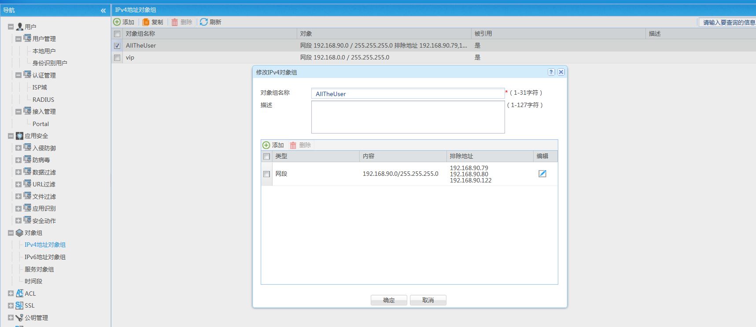756x327 pixels.
Task: Check the vip row checkbox
Action: pyautogui.click(x=117, y=58)
